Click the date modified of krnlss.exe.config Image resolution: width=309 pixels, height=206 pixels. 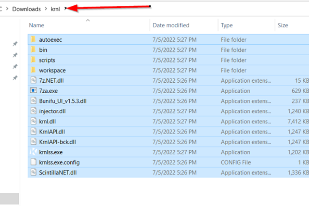(175, 162)
